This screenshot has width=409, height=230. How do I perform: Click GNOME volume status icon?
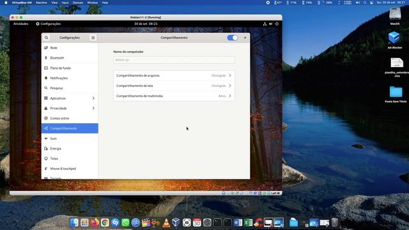click(x=271, y=24)
